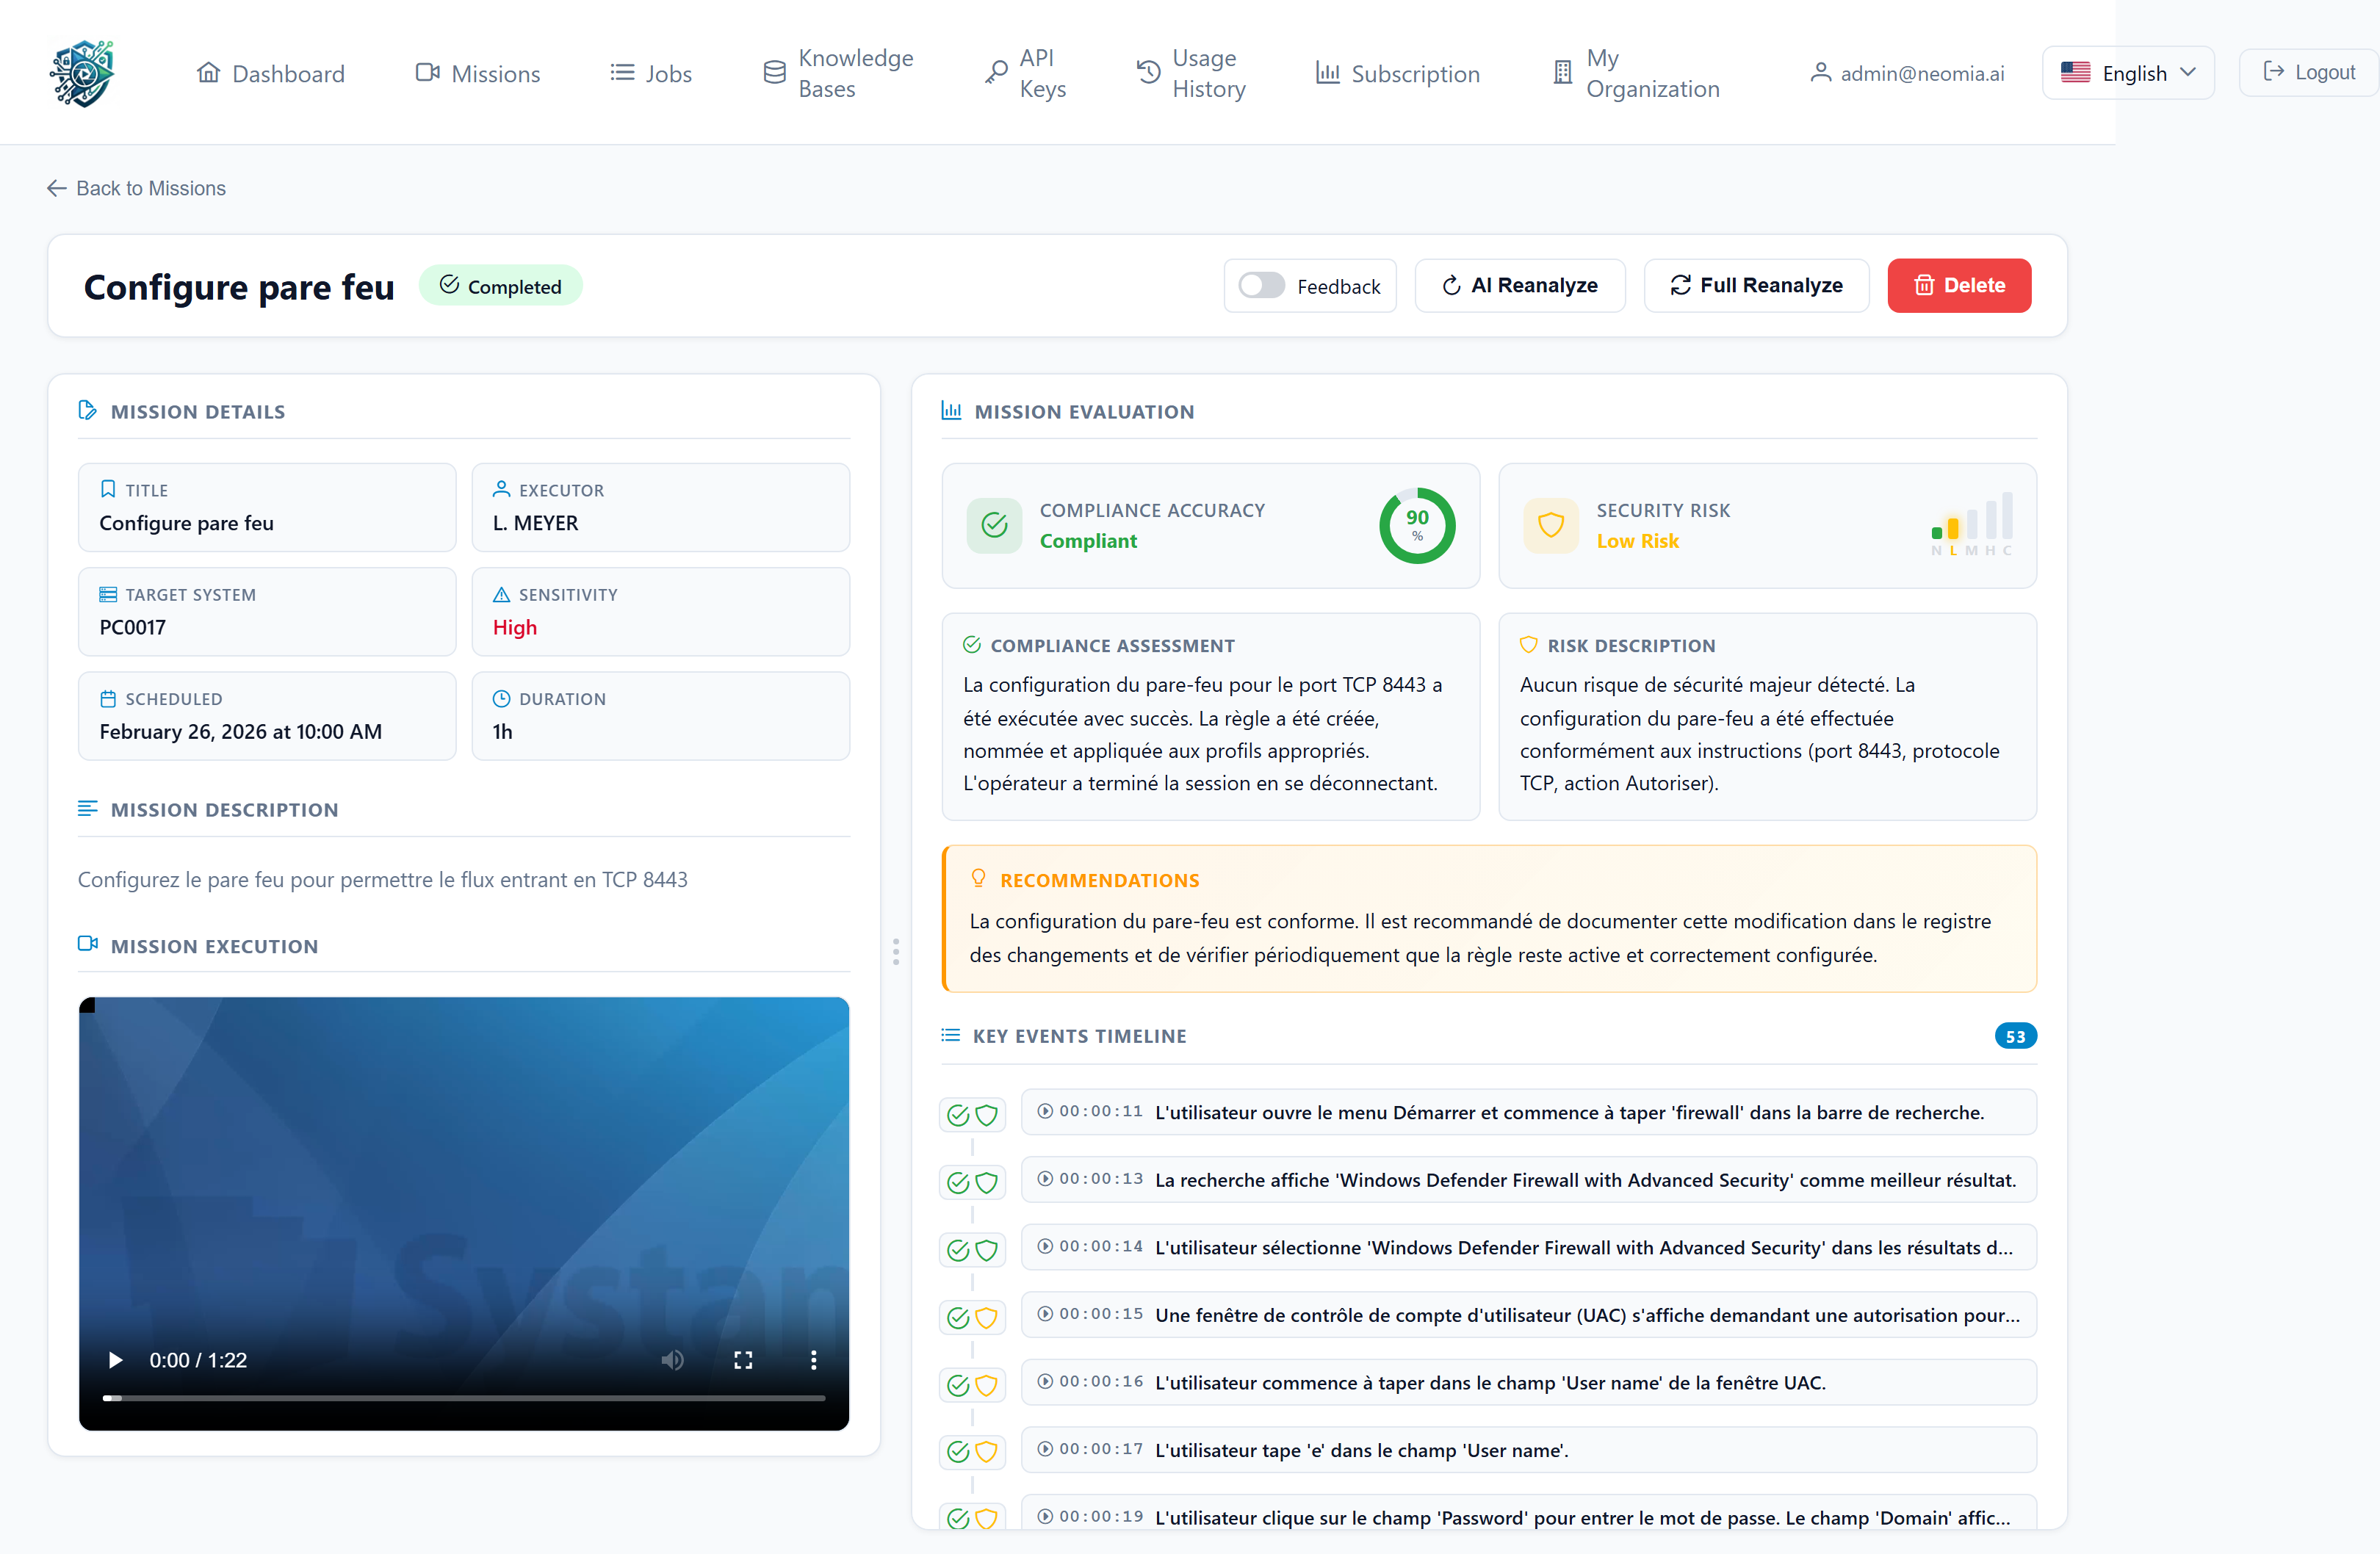Click the video progress seek bar
The image size is (2380, 1554).
pos(464,1398)
